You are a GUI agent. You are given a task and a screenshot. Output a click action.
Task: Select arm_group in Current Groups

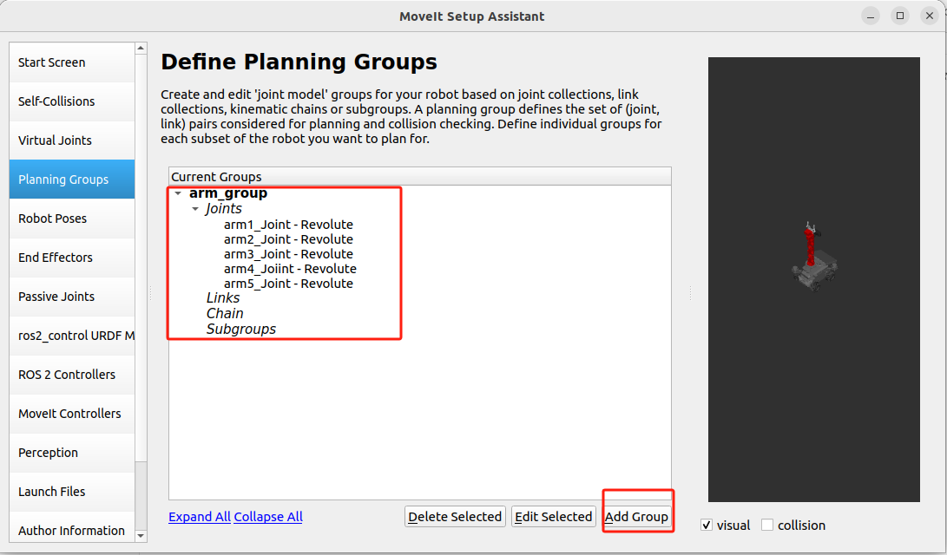(x=228, y=193)
